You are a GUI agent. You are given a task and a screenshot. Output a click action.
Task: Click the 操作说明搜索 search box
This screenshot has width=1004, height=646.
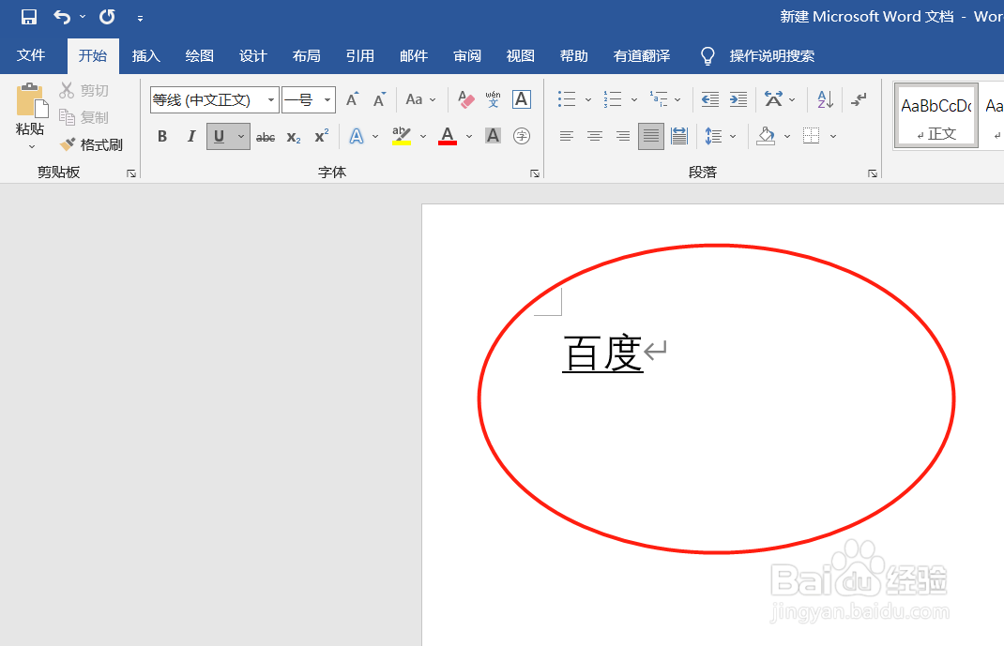coord(771,55)
